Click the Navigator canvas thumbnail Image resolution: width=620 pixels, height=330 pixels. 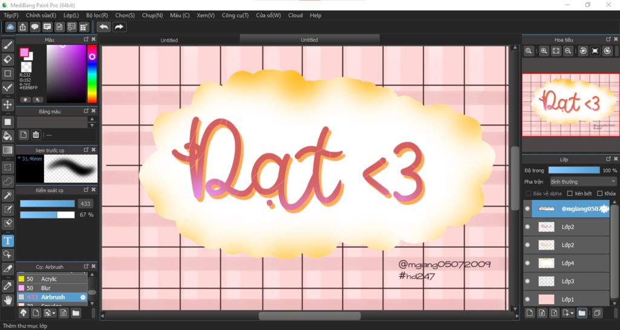(570, 105)
